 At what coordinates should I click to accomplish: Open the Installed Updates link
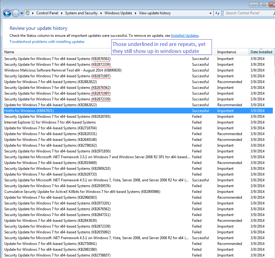(x=185, y=36)
